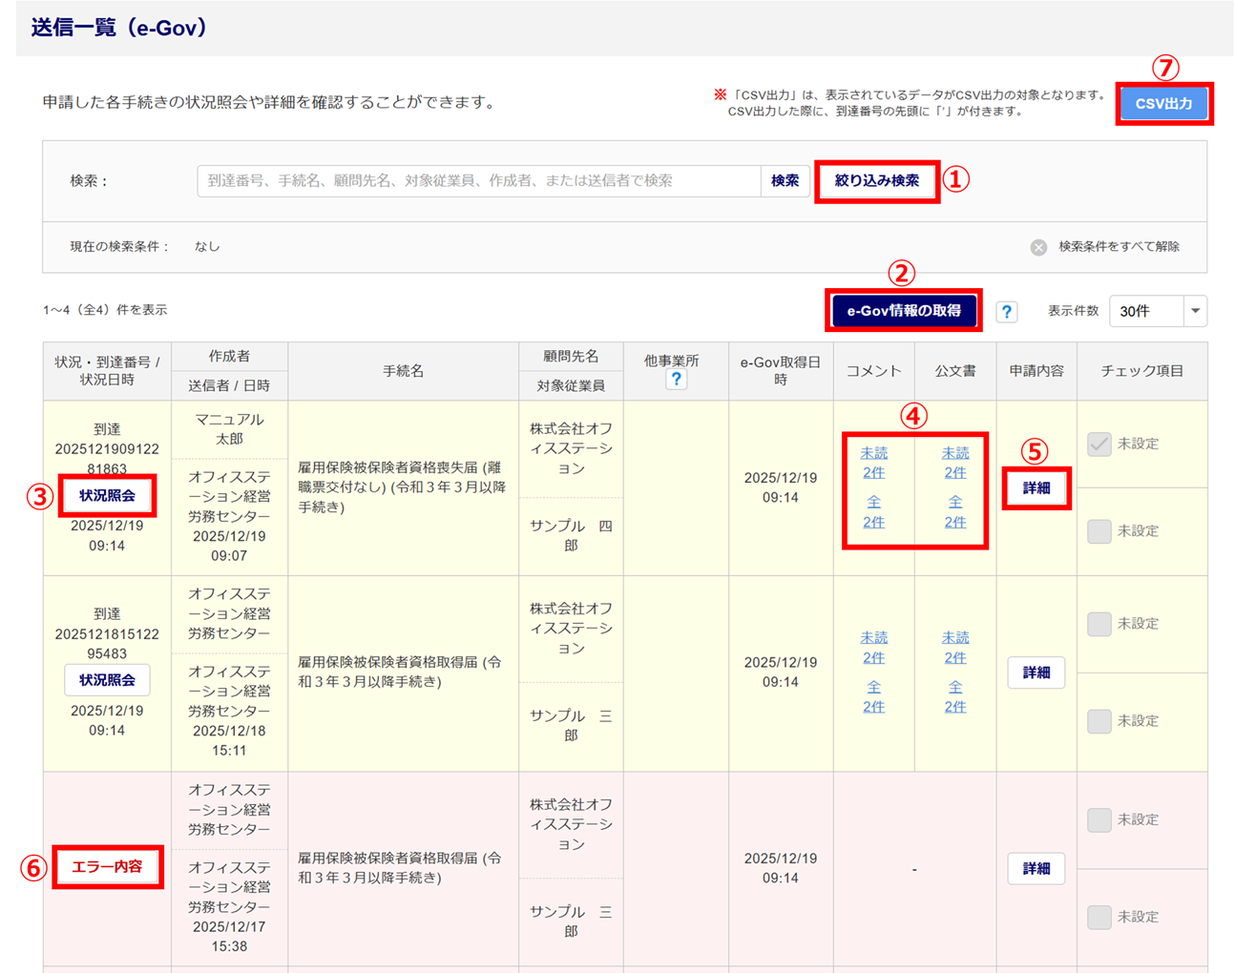The width and height of the screenshot is (1235, 973).
Task: Open unread 公文書 未読2件 in second row
Action: coord(954,648)
